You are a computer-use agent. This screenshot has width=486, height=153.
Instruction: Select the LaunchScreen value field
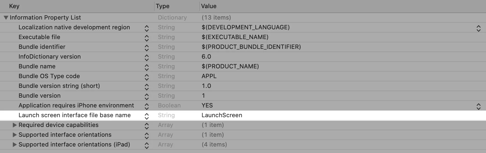222,115
